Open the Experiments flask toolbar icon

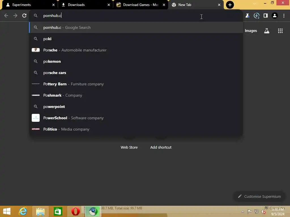pyautogui.click(x=247, y=16)
